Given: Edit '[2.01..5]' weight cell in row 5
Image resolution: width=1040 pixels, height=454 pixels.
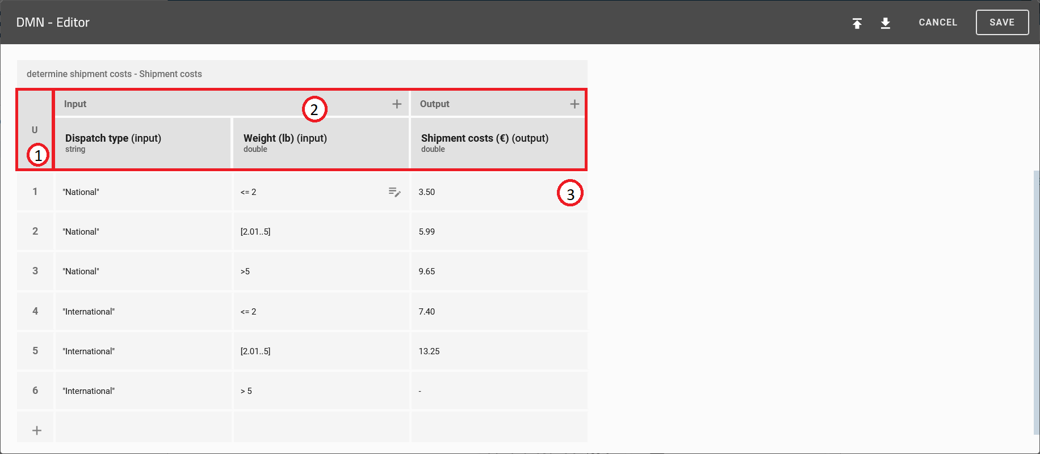Looking at the screenshot, I should click(x=321, y=351).
